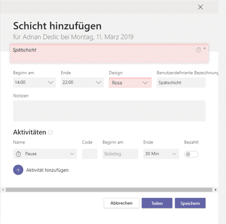The image size is (226, 224).
Task: Click the Aktivität hinzufügen label
Action: pyautogui.click(x=47, y=170)
